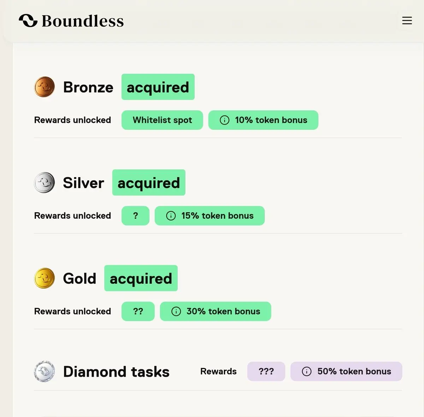Click the Silver single question mark reward
The height and width of the screenshot is (417, 424).
point(135,216)
